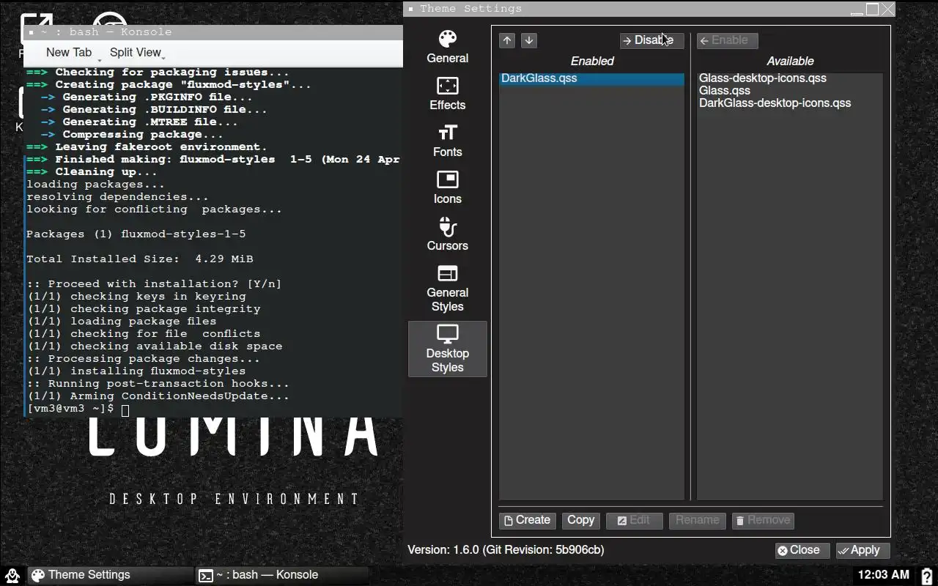Switch to Theme Settings in taskbar
The height and width of the screenshot is (586, 938).
[x=110, y=575]
